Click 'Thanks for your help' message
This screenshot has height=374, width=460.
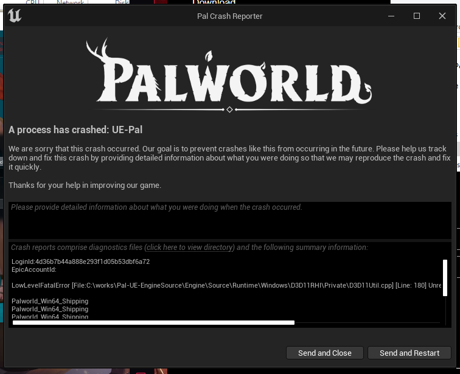pos(85,185)
